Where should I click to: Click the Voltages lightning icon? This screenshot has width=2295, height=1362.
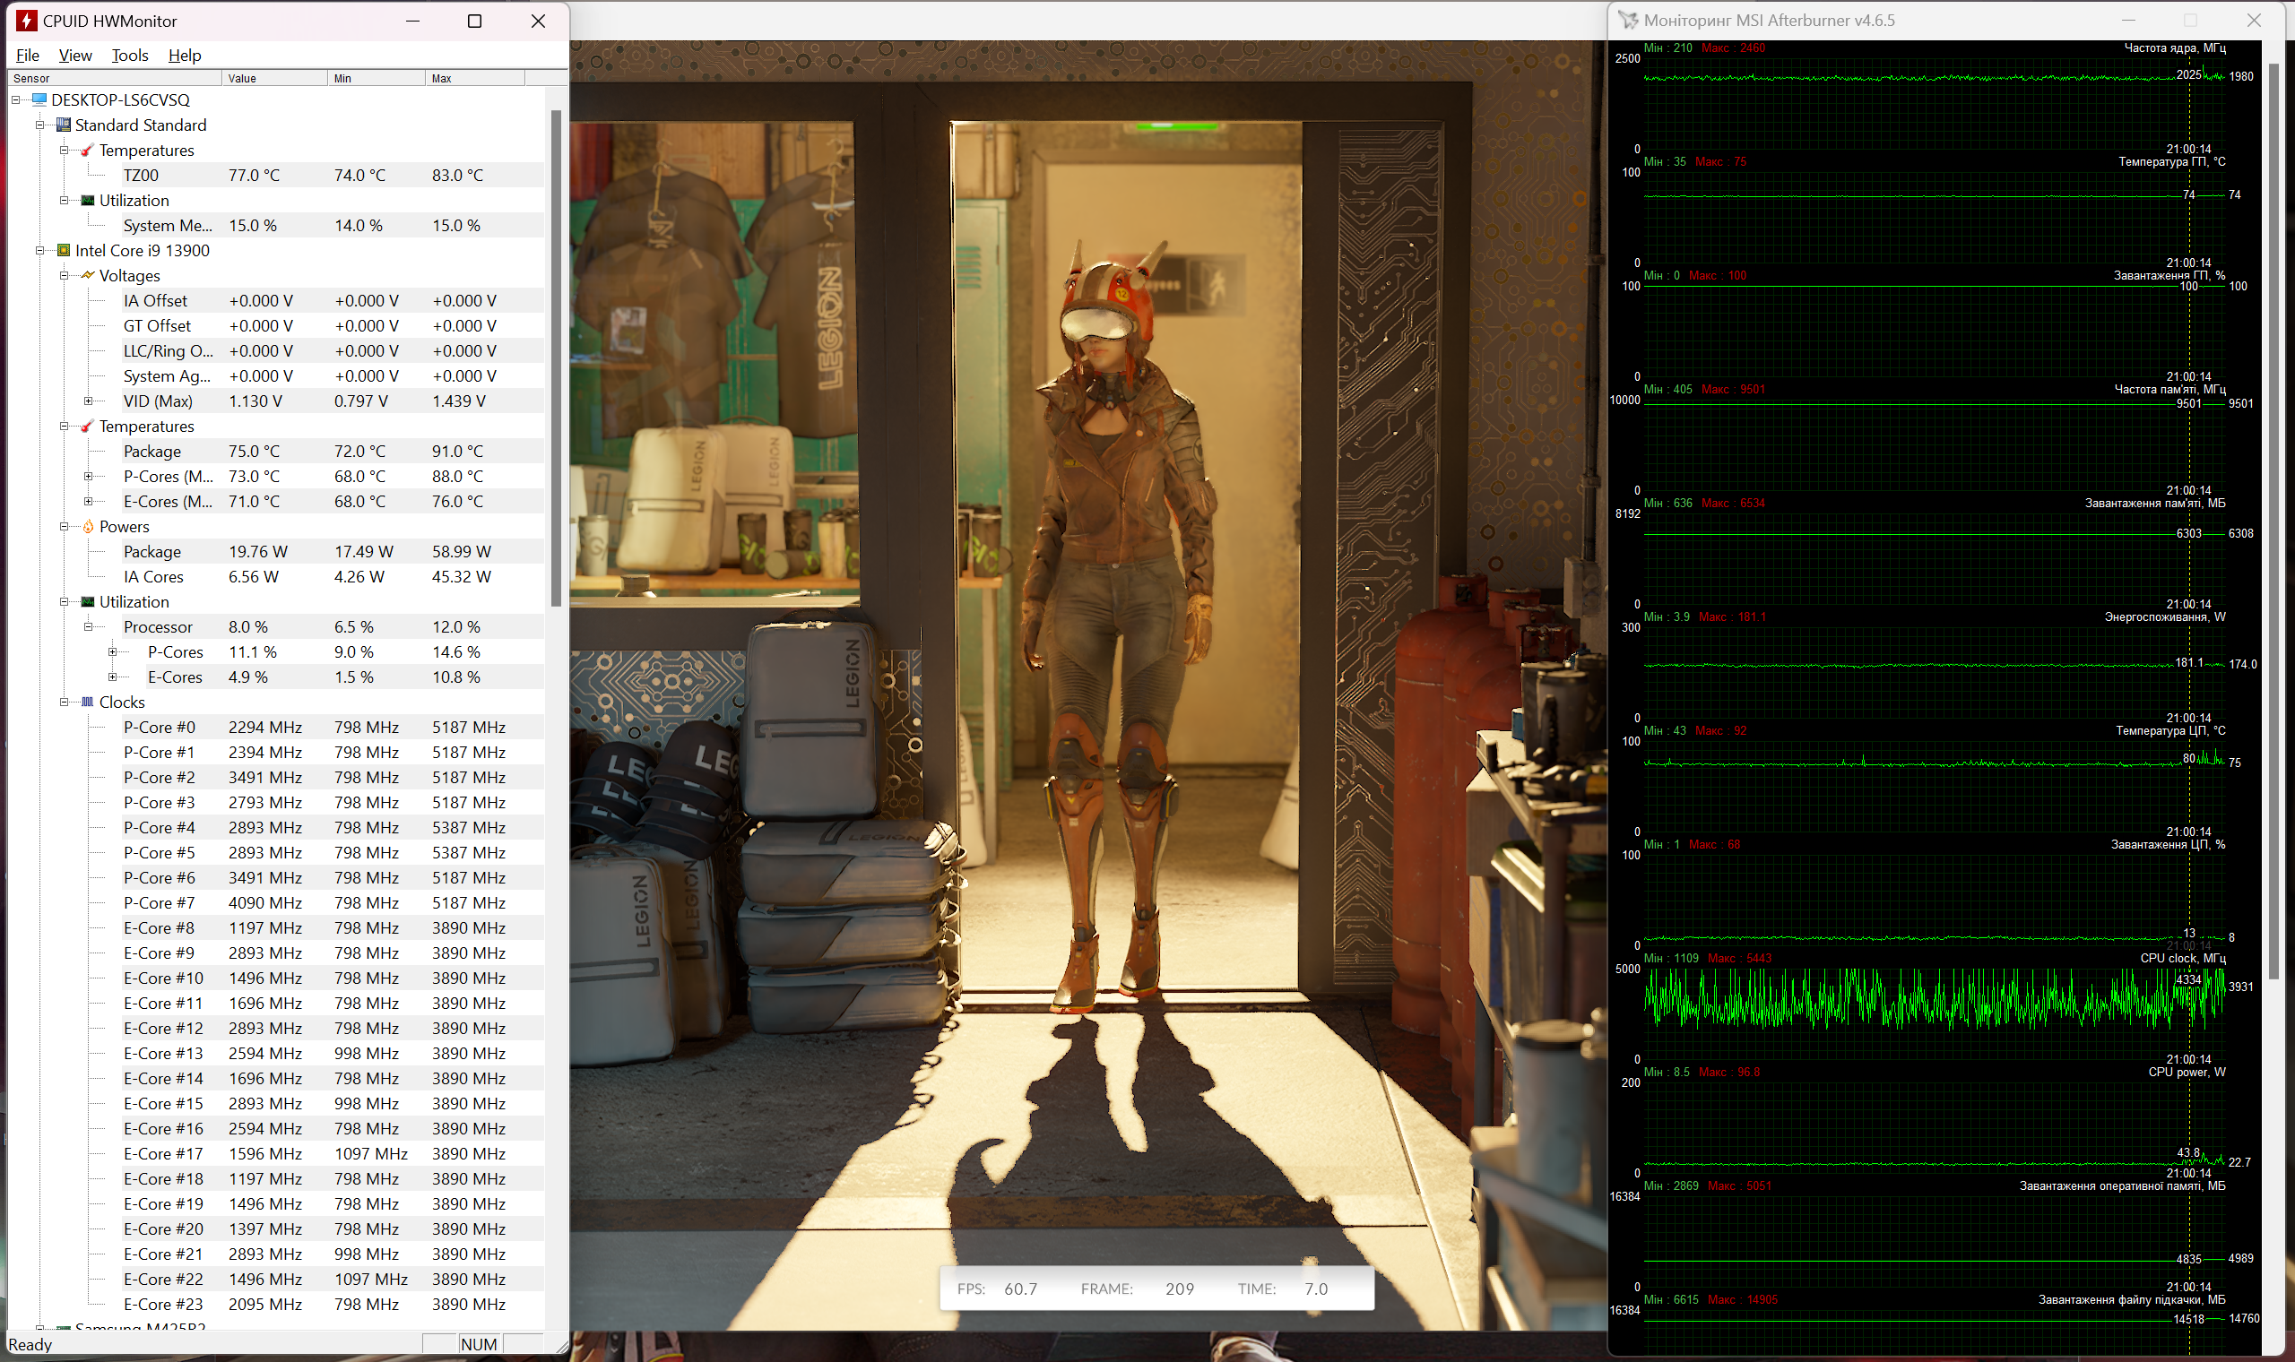88,275
